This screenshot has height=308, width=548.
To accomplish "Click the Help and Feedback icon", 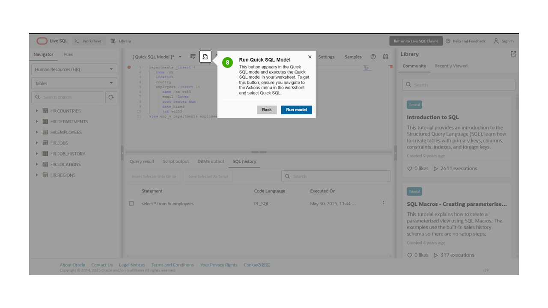I will tap(448, 41).
